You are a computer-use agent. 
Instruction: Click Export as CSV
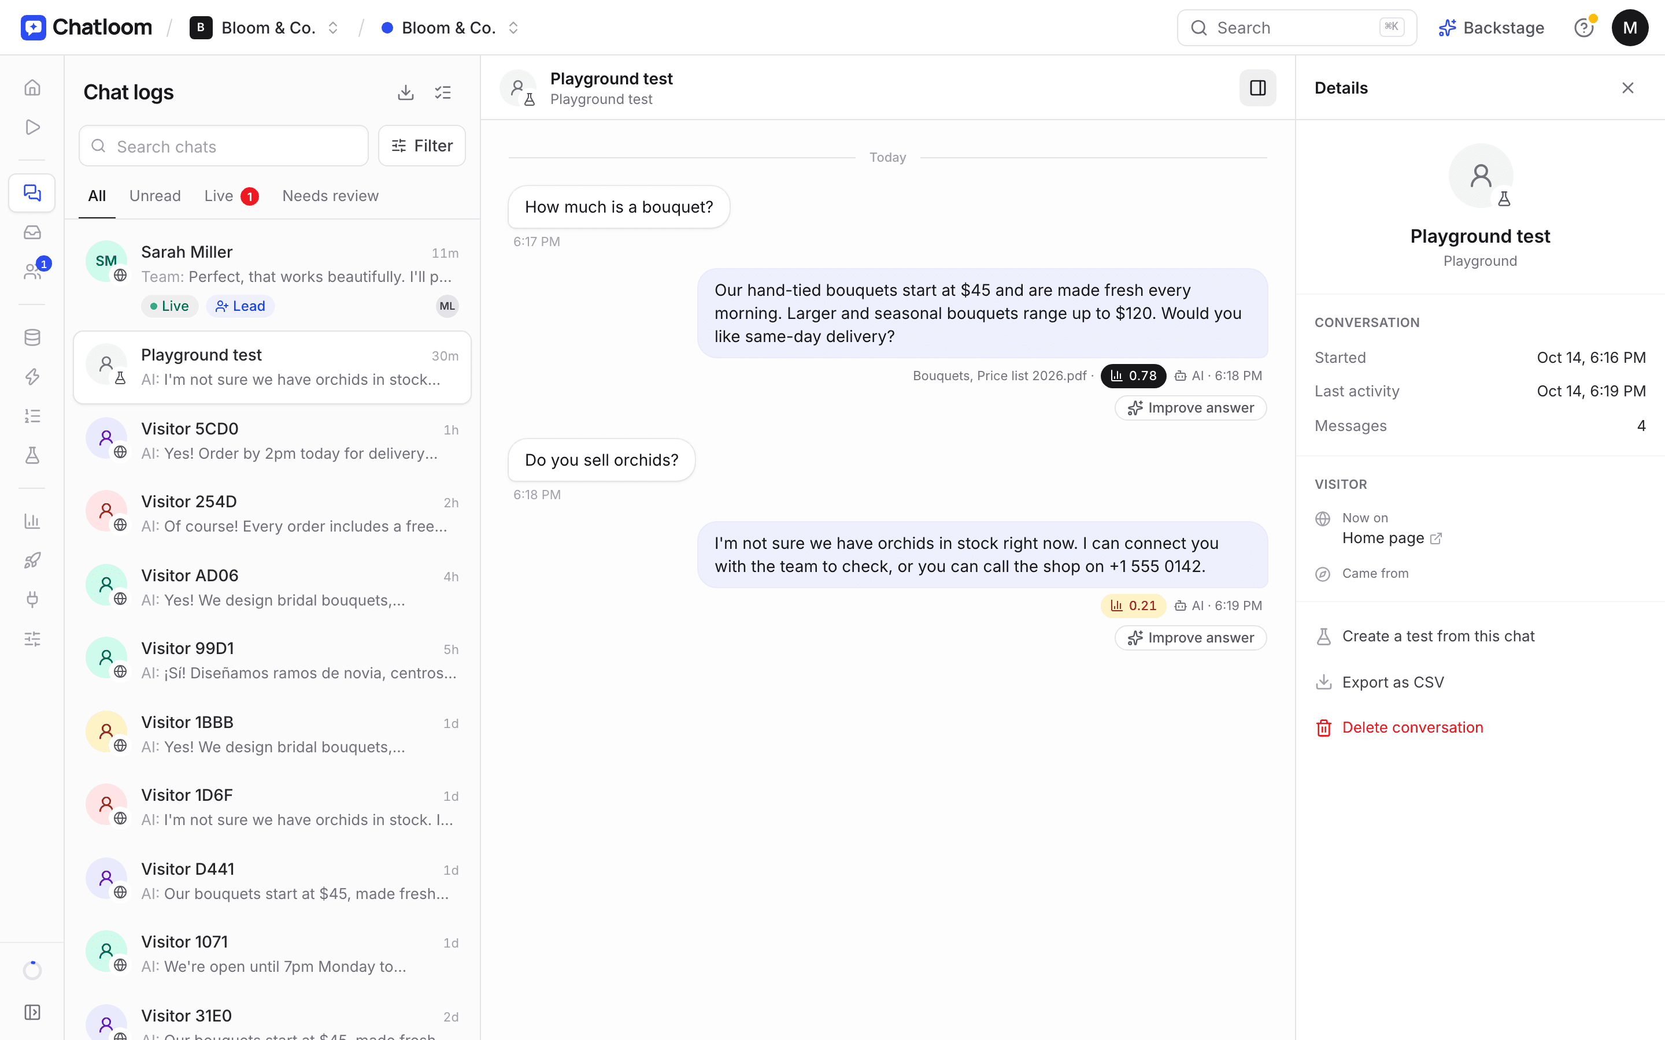[x=1379, y=682]
